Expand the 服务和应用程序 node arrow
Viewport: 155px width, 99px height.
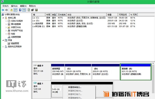pos(3,47)
